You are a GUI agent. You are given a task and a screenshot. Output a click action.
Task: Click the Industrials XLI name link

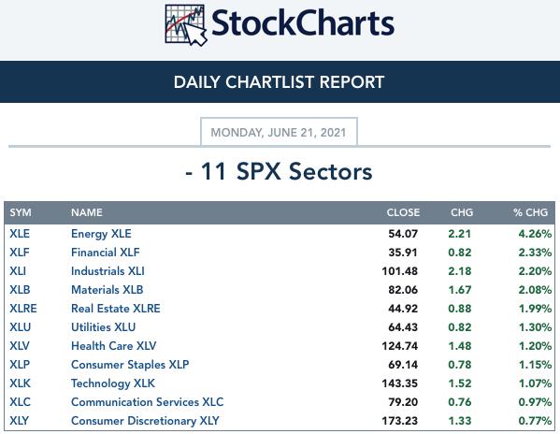[x=108, y=270]
